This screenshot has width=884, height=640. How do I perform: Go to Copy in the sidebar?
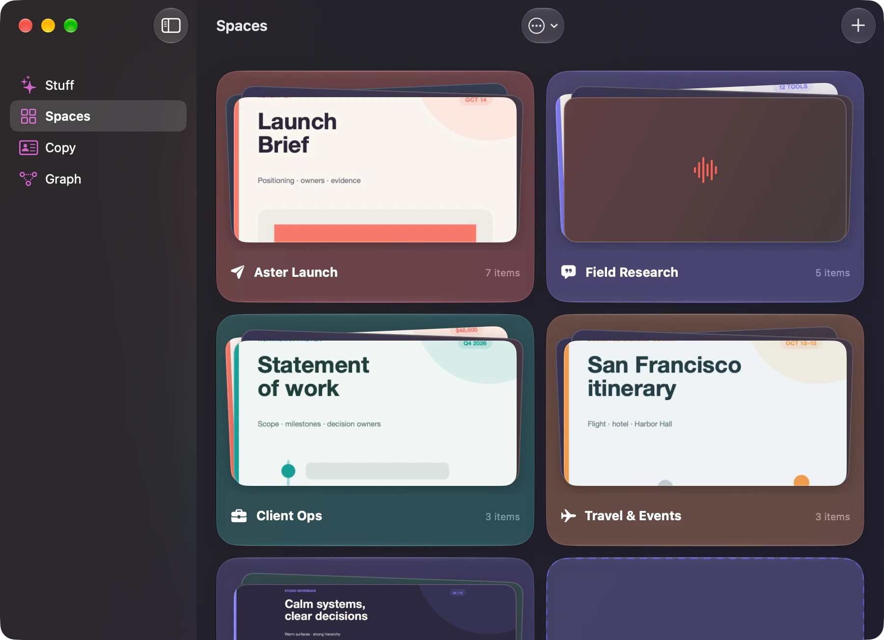point(98,148)
